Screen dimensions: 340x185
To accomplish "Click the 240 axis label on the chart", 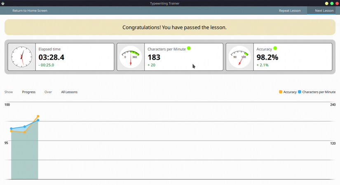I will click(333, 104).
